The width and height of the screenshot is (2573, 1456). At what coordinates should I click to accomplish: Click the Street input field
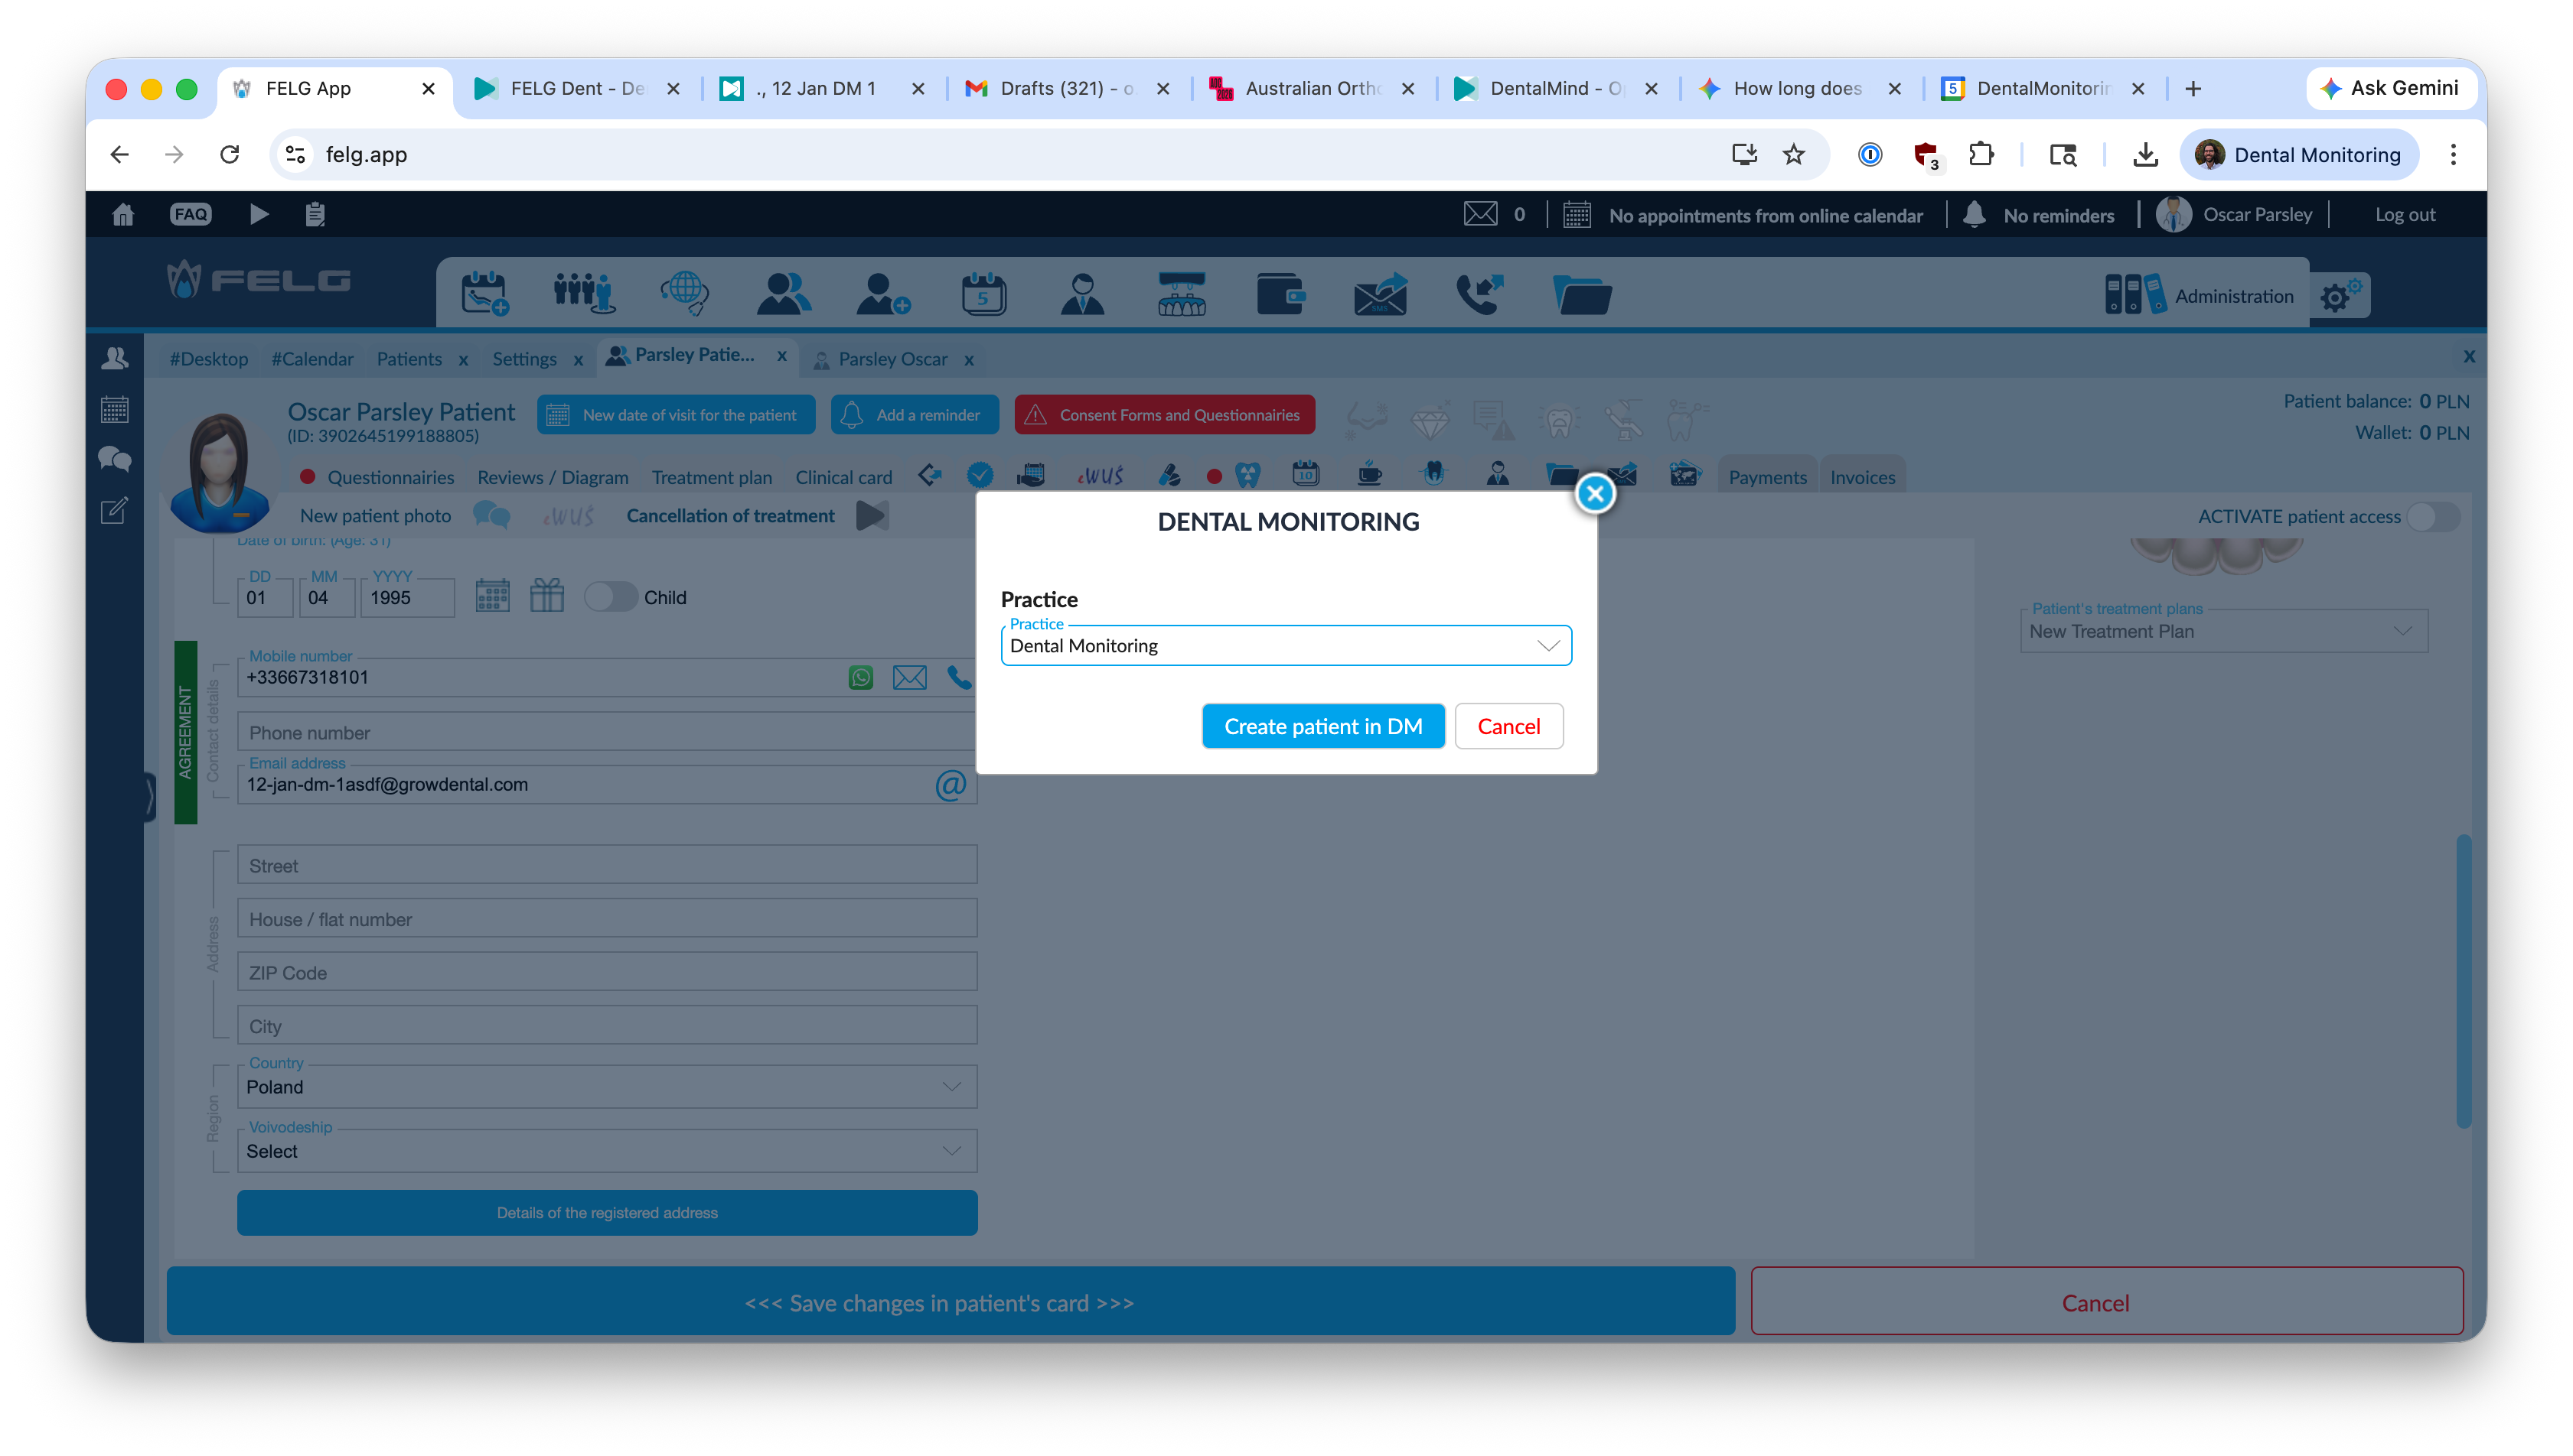point(606,865)
